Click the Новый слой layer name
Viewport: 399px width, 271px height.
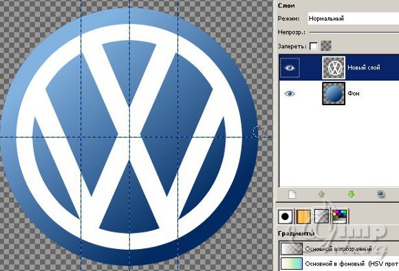(x=364, y=67)
